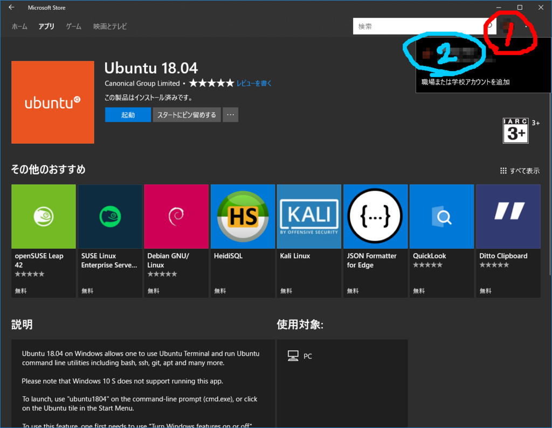Viewport: 552px width, 428px height.
Task: Click the PC device icon
Action: point(293,356)
